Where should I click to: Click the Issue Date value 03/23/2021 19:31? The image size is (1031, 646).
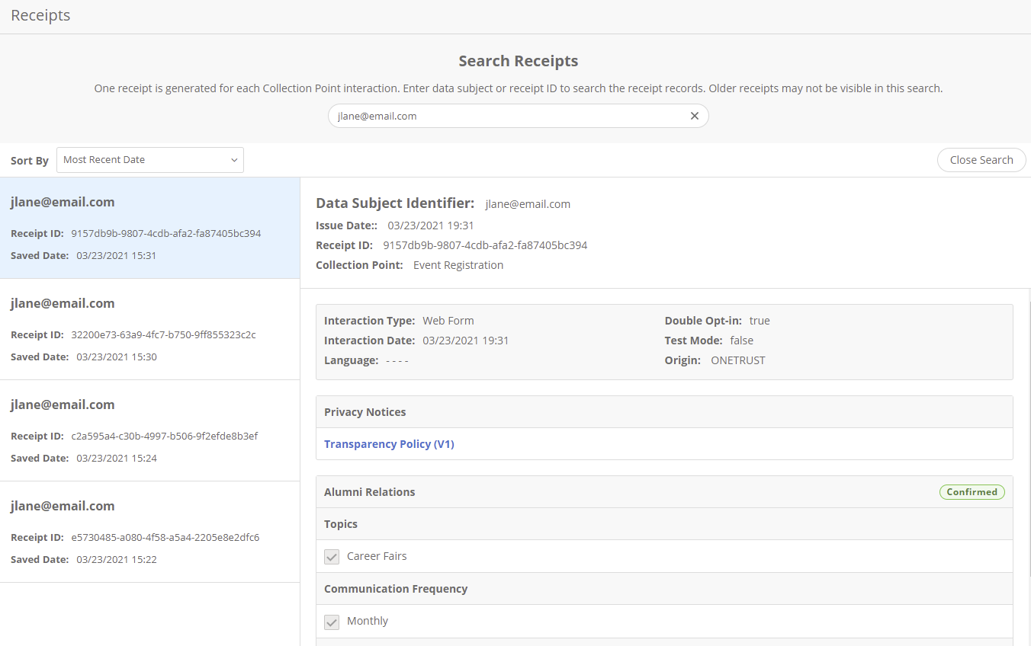[431, 225]
